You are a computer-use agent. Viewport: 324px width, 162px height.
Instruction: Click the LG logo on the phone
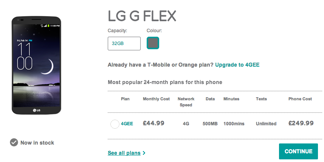click(36, 110)
